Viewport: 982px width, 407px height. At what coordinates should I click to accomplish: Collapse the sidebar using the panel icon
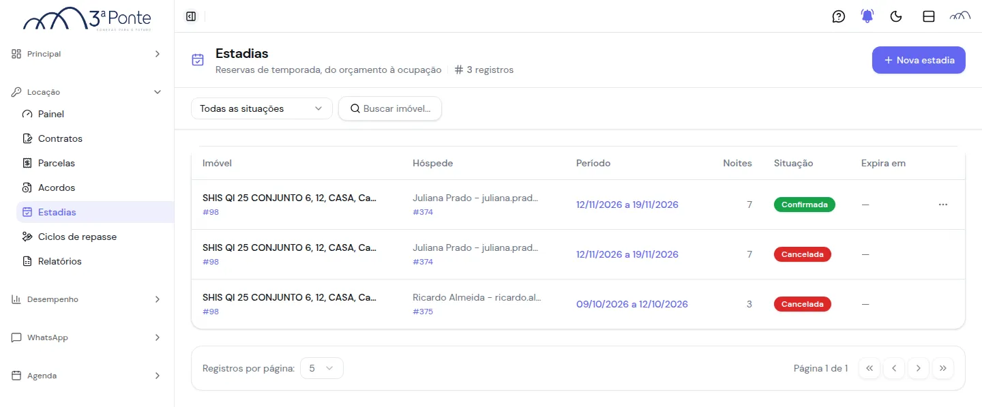pyautogui.click(x=191, y=16)
